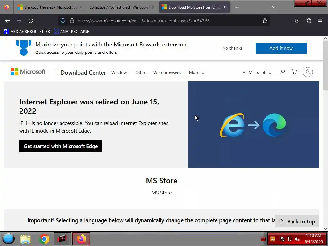The image size is (328, 246).
Task: List all tabs dropdown arrow
Action: click(274, 7)
